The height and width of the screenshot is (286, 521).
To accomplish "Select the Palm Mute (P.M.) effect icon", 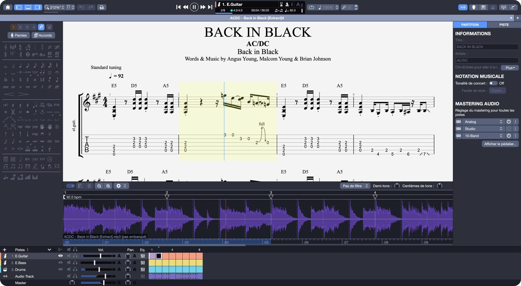I will (57, 105).
